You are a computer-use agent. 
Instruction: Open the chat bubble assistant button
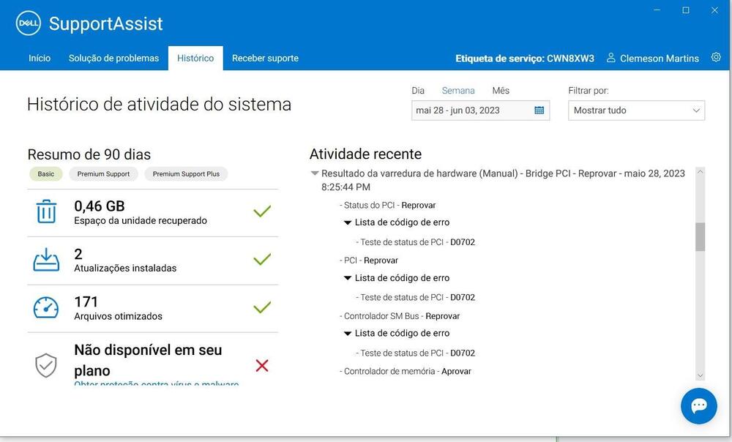point(698,405)
